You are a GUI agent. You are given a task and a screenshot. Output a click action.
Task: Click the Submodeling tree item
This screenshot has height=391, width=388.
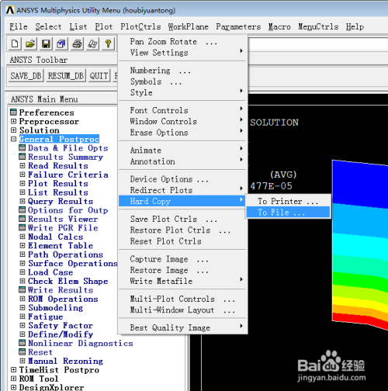coord(56,308)
